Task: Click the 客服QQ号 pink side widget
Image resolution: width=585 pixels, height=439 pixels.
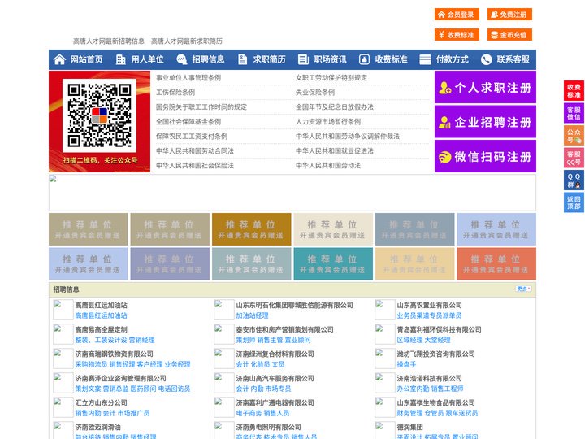Action: point(574,158)
